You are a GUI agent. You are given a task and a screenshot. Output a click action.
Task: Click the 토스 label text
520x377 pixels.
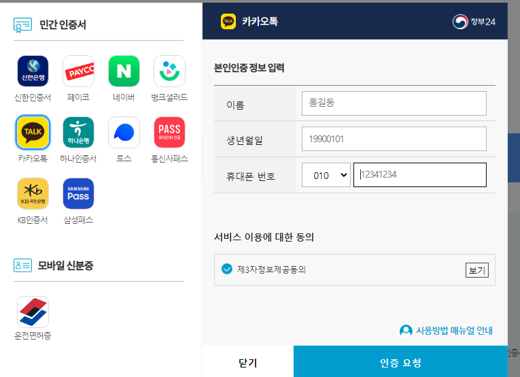(124, 159)
